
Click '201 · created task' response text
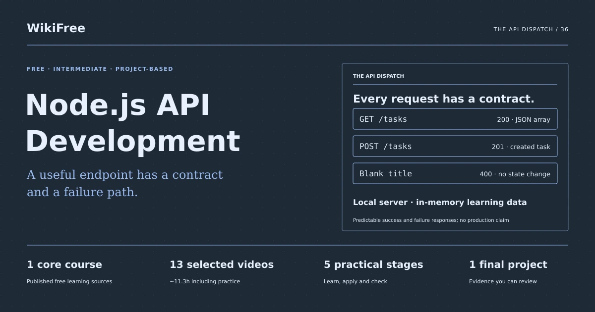coord(521,147)
